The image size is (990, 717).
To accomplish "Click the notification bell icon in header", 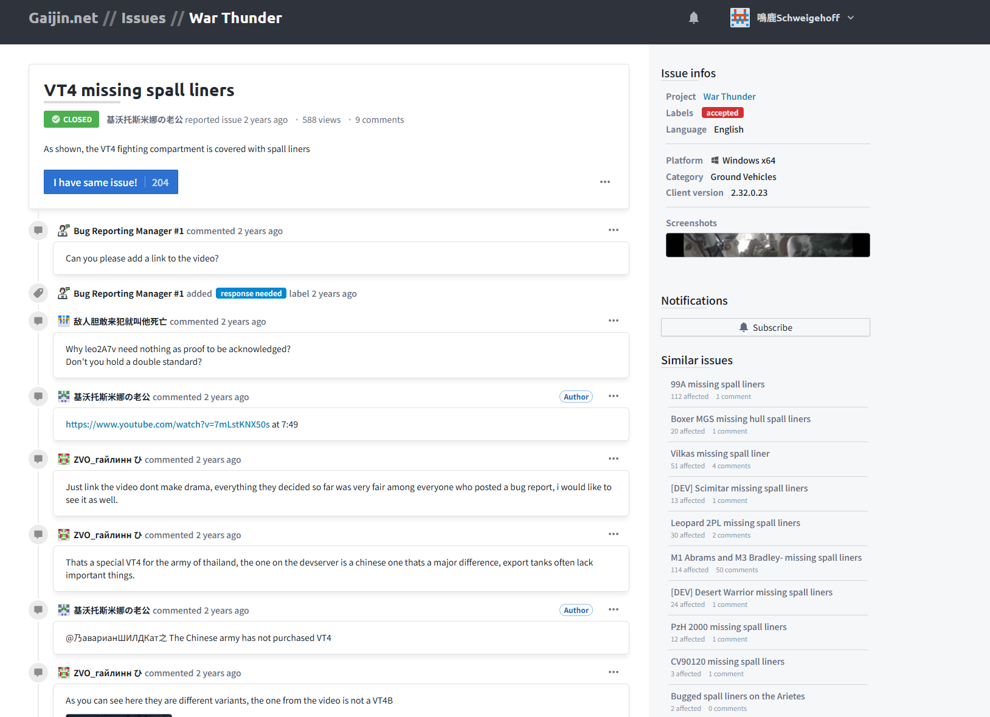I will coord(693,18).
